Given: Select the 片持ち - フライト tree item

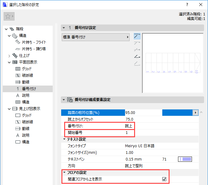Looking at the screenshot, I should tap(34, 42).
